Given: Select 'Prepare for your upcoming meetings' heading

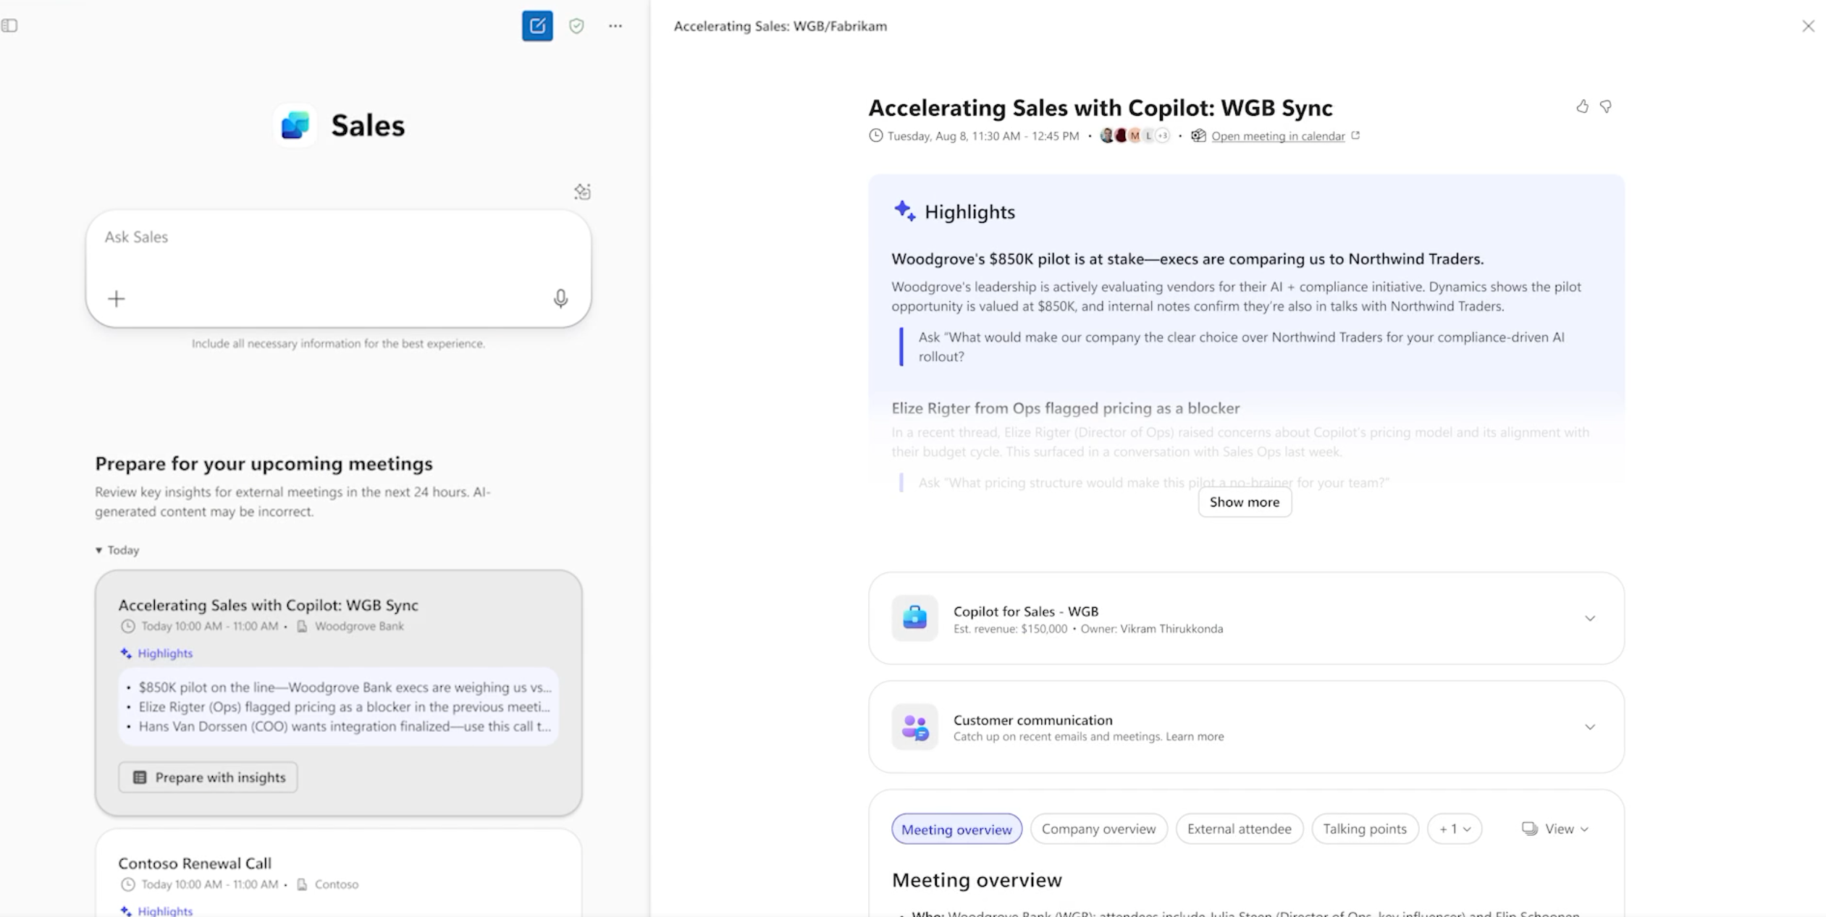Looking at the screenshot, I should click(x=264, y=463).
